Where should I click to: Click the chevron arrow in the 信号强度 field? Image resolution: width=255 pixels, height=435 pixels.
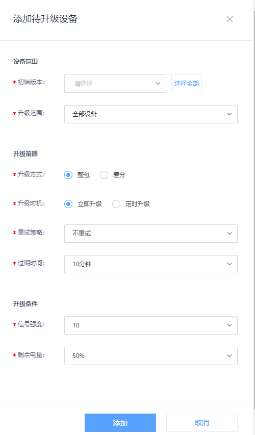click(x=229, y=325)
